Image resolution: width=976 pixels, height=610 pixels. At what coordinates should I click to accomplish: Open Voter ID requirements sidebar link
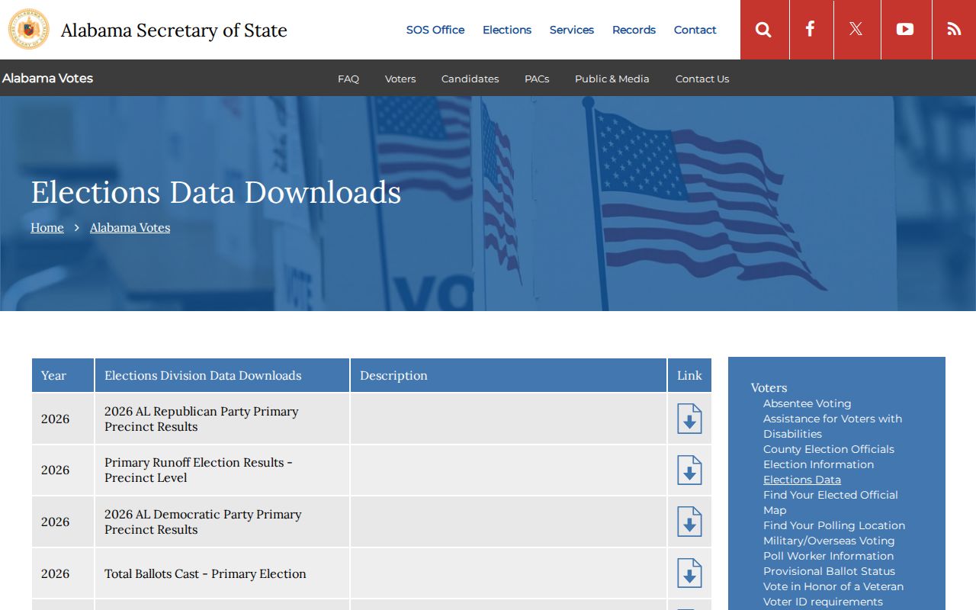[823, 602]
